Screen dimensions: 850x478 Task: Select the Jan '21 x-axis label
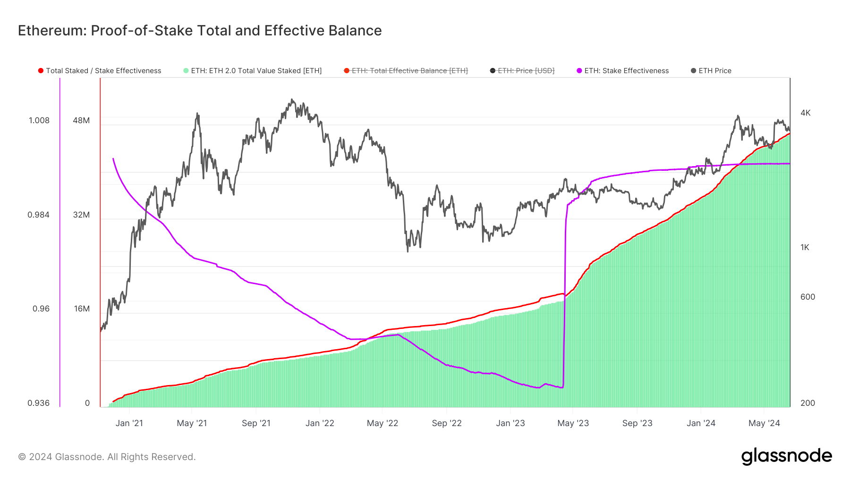(129, 423)
